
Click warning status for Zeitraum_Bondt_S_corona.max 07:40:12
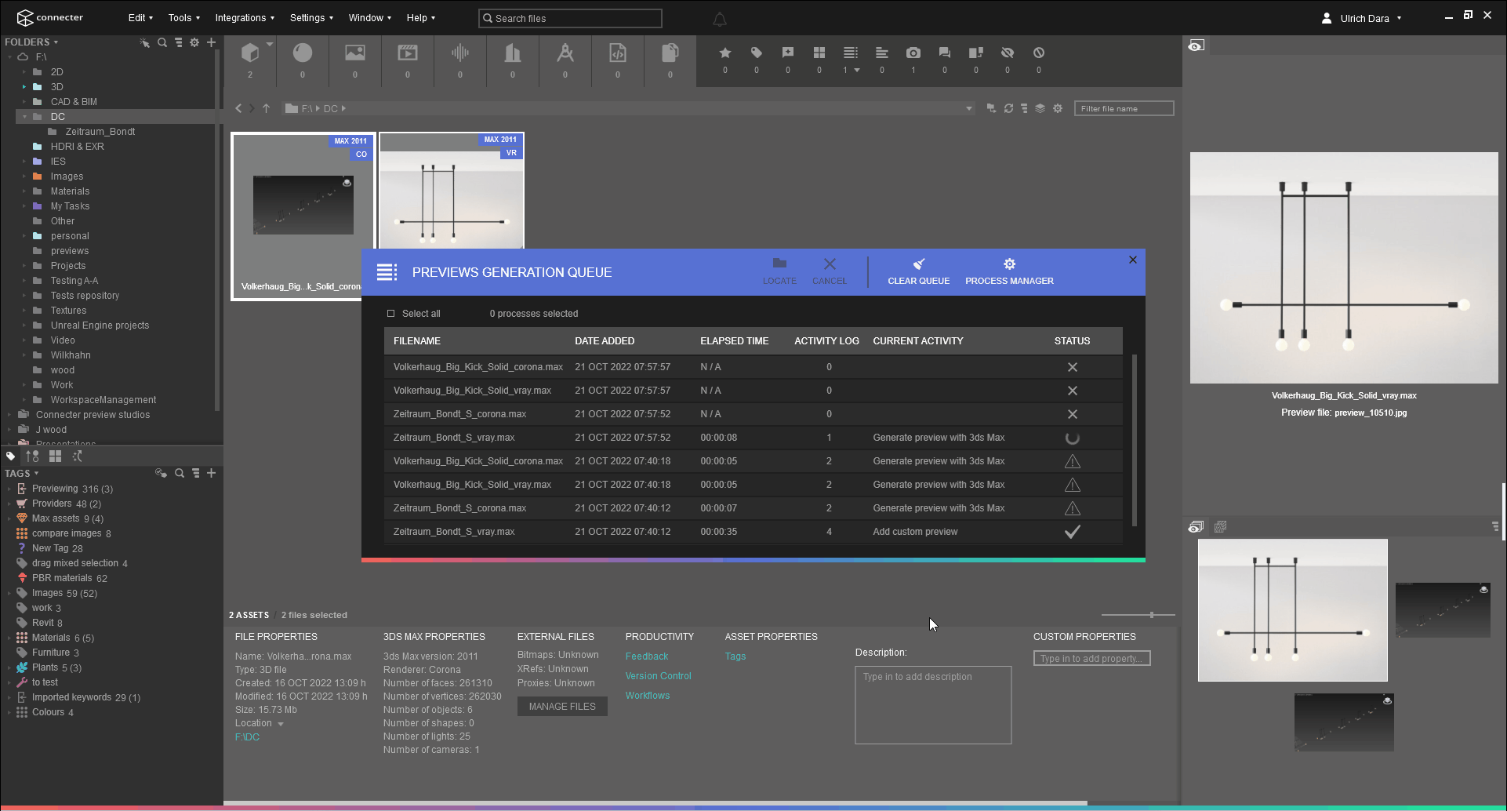click(1073, 508)
